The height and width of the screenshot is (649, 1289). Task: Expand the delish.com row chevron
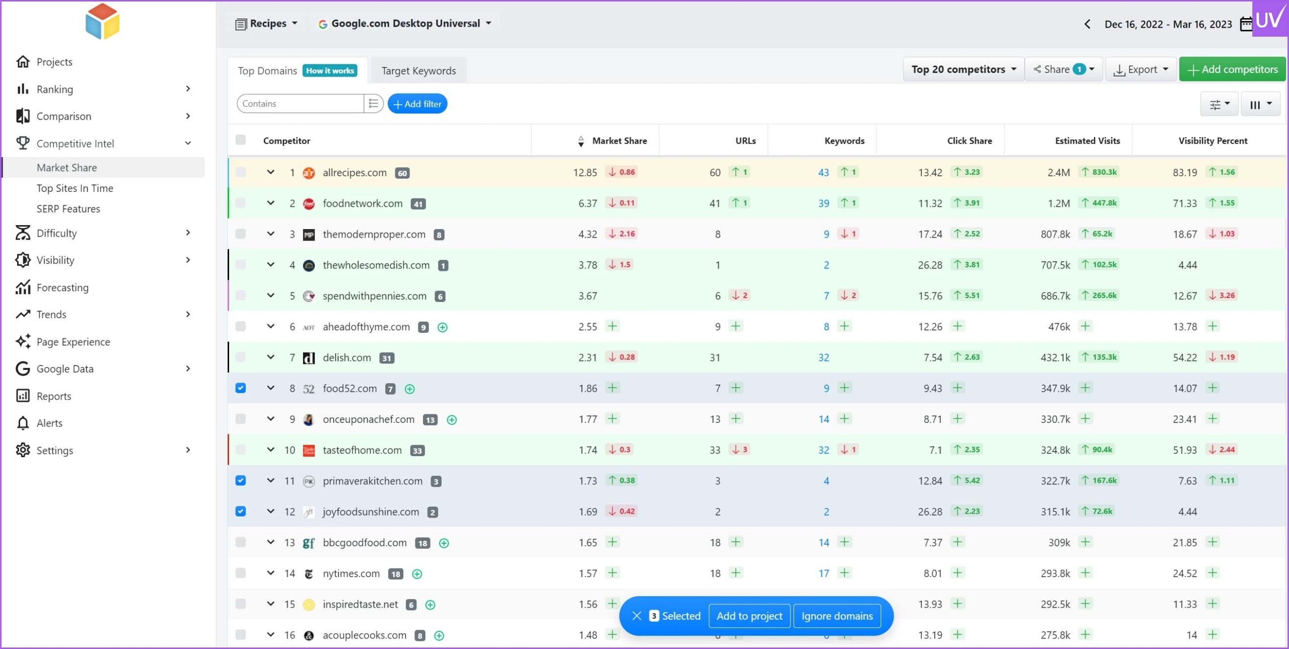pyautogui.click(x=270, y=357)
